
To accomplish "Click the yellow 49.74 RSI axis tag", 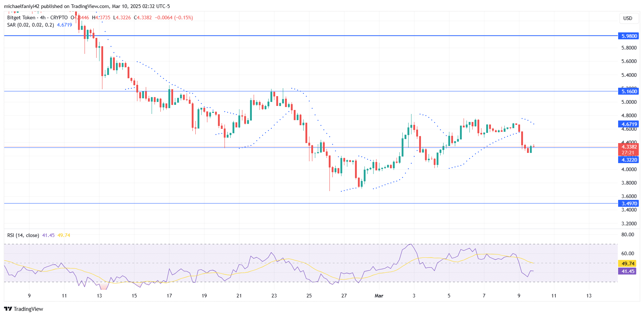I will tap(627, 264).
